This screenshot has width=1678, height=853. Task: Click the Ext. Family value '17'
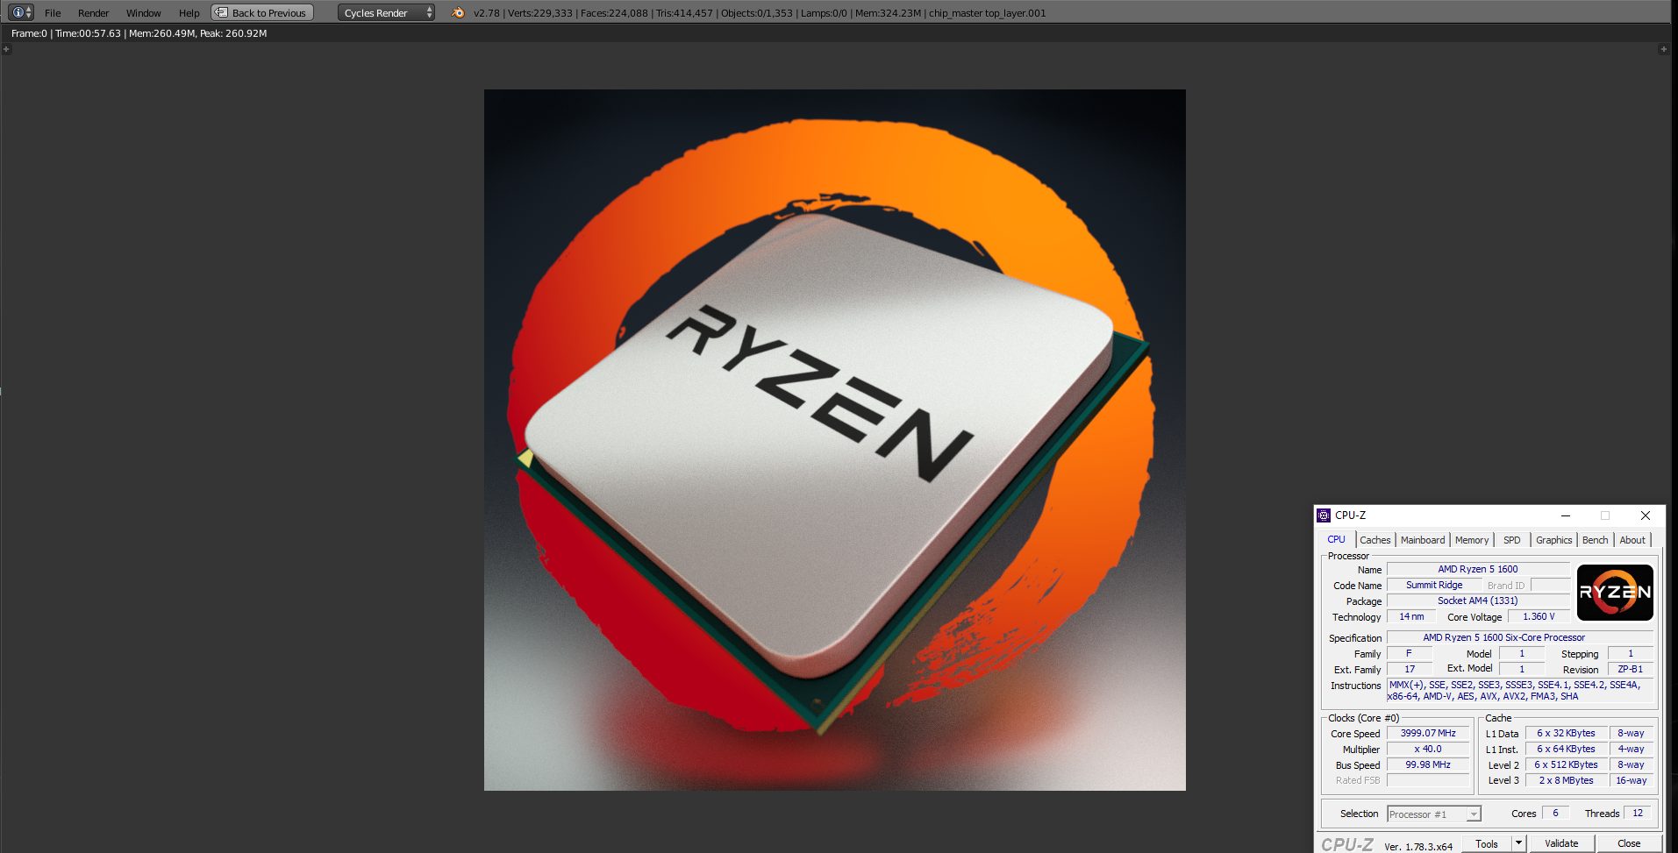click(1410, 670)
